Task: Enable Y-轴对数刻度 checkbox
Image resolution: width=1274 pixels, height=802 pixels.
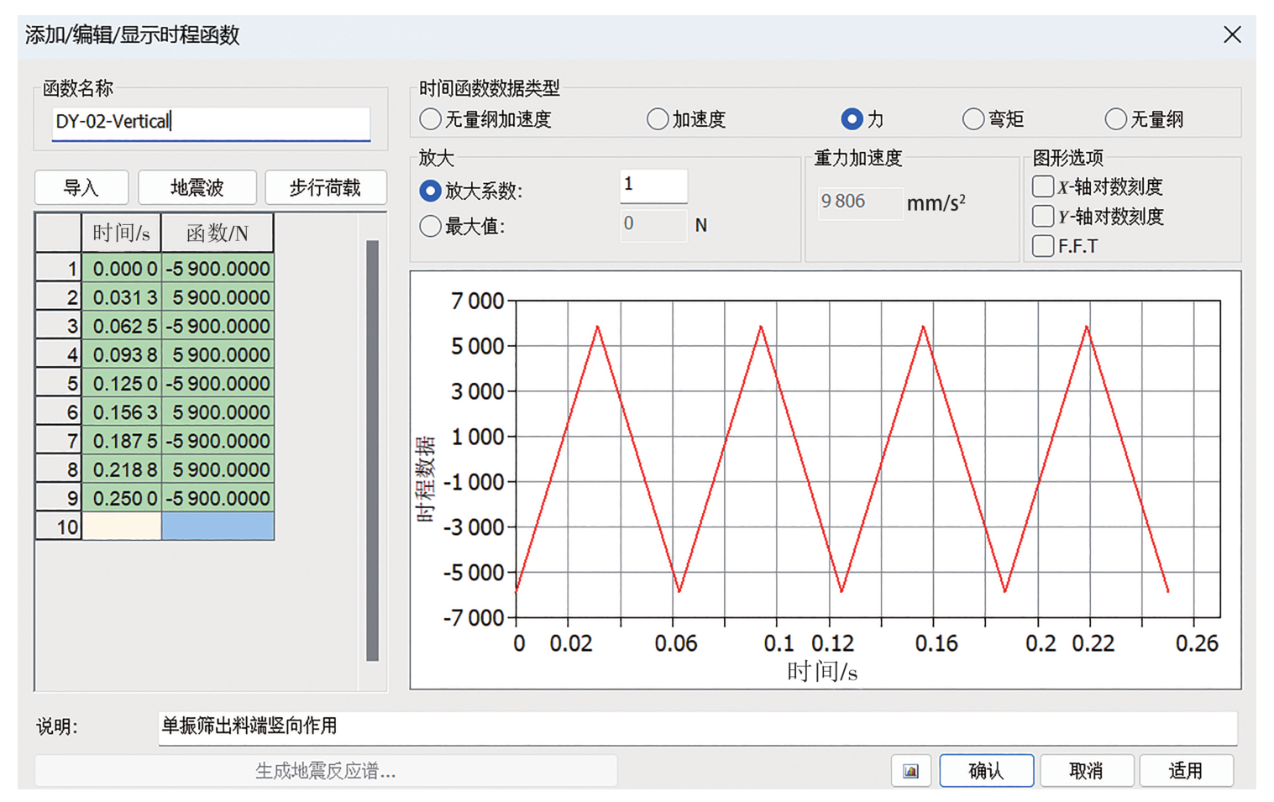Action: pyautogui.click(x=1043, y=217)
